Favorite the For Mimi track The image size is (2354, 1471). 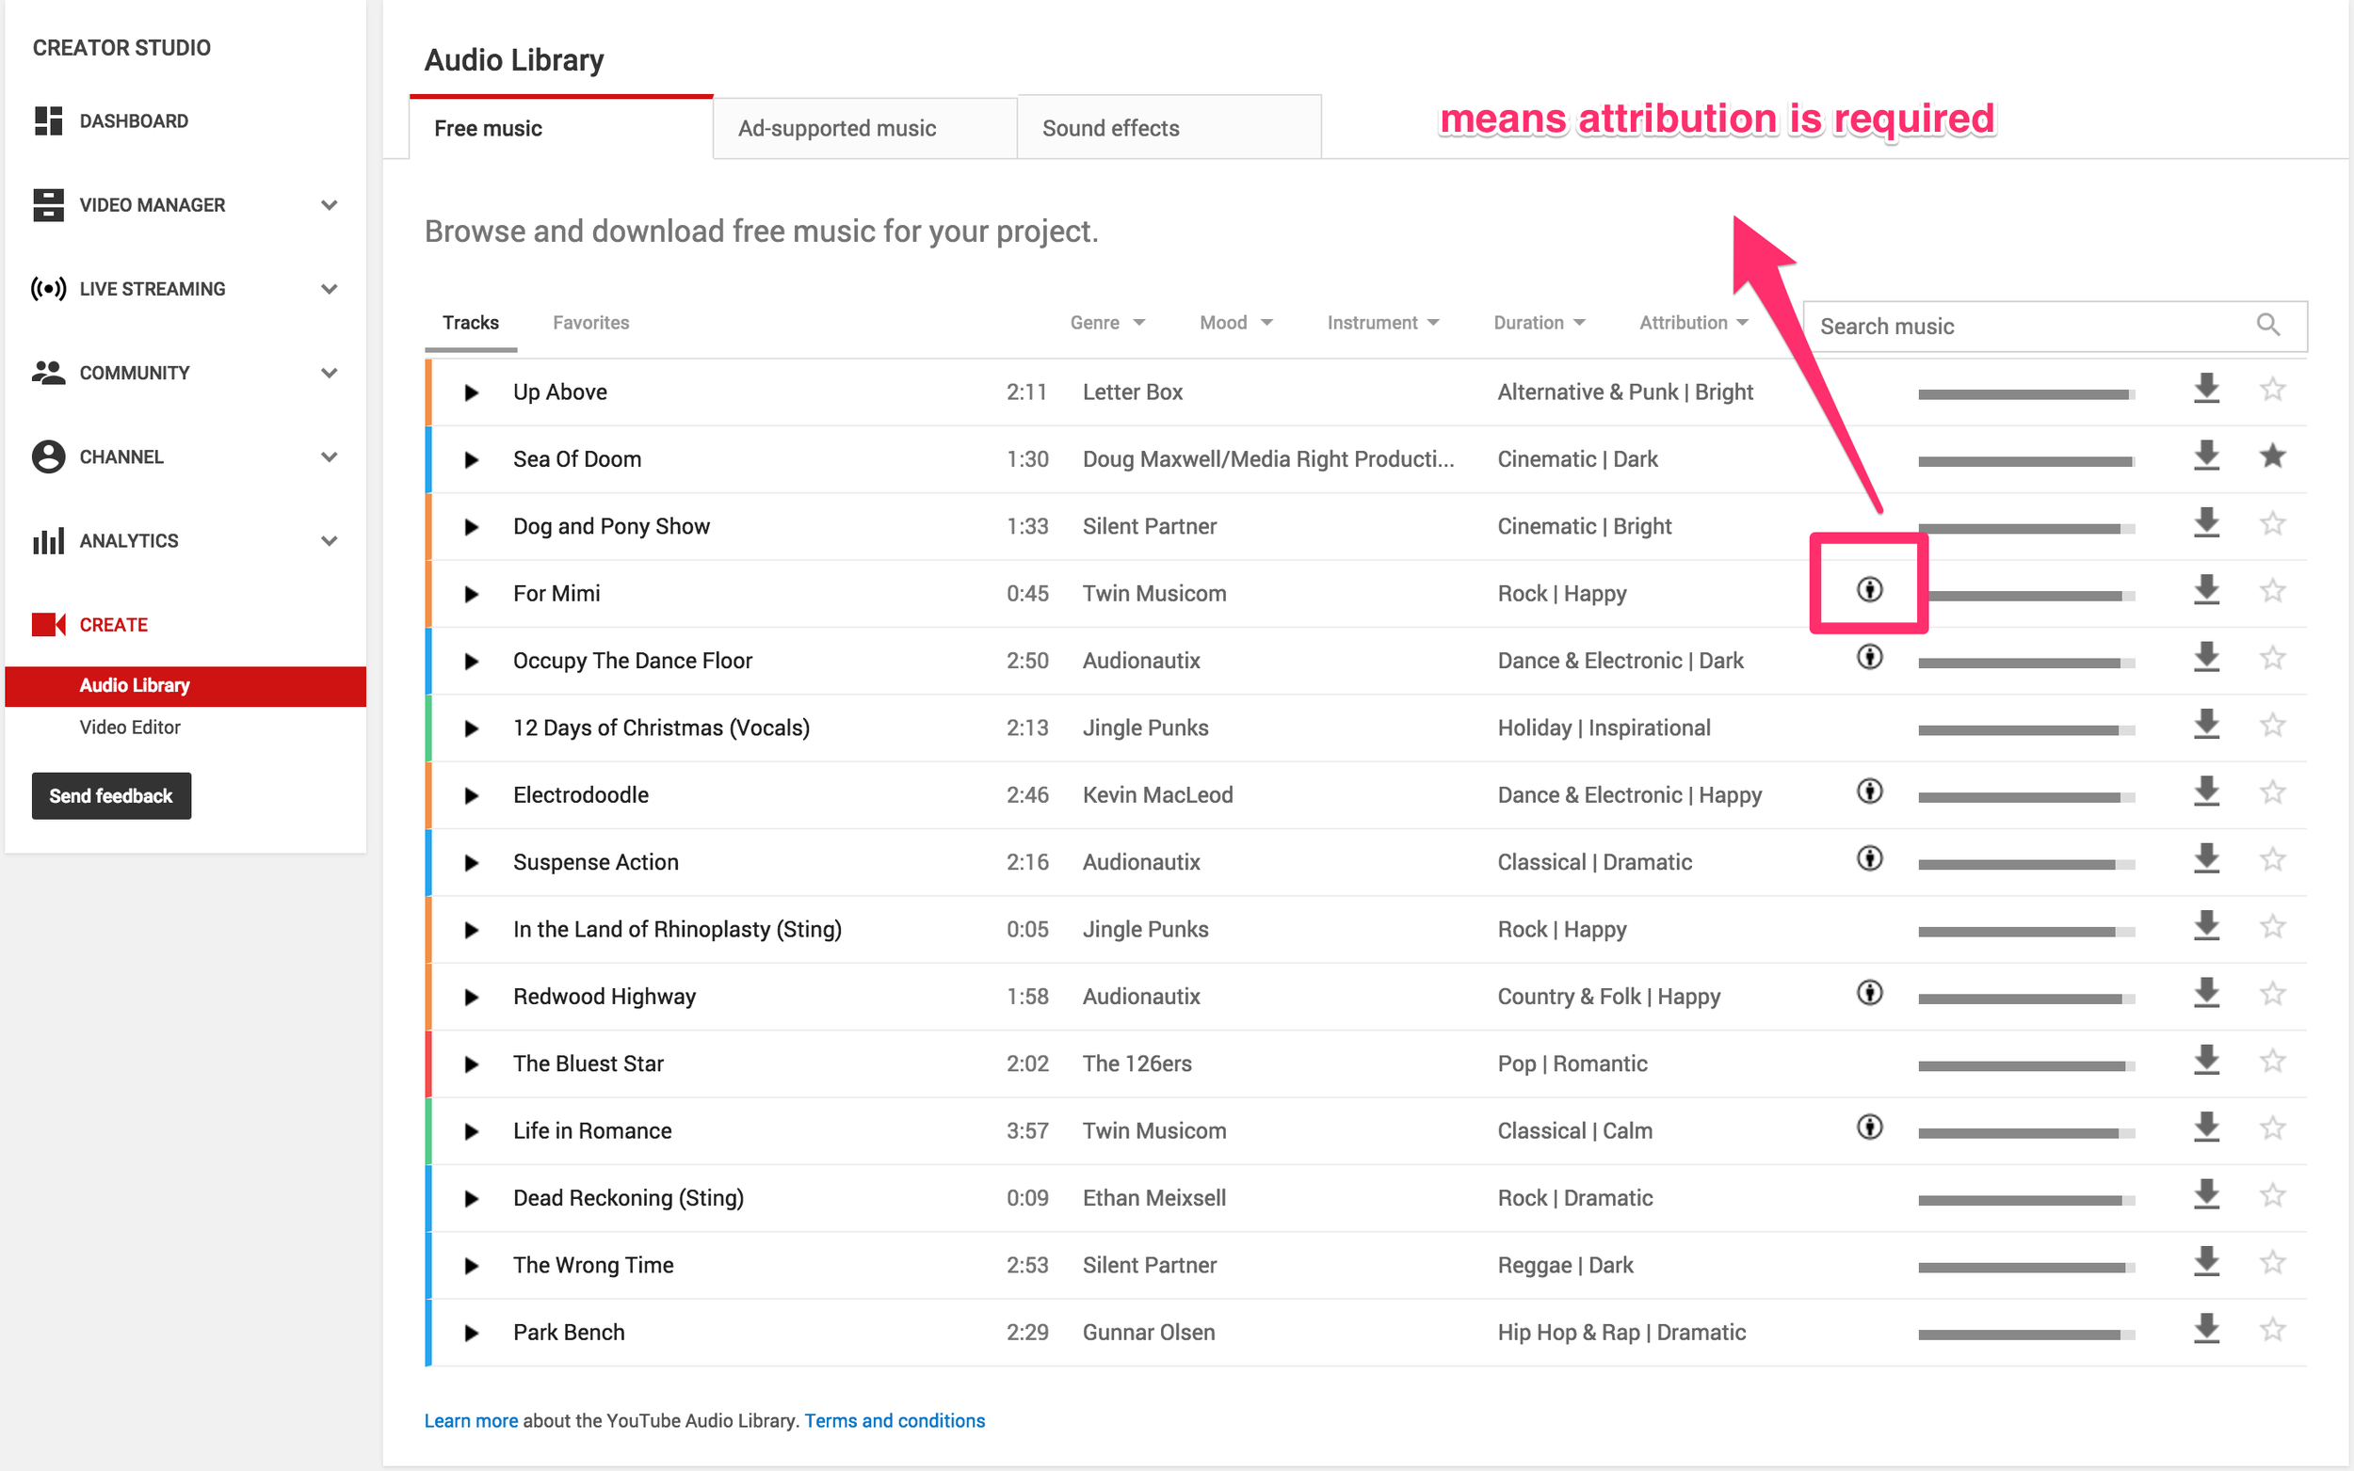(2272, 590)
